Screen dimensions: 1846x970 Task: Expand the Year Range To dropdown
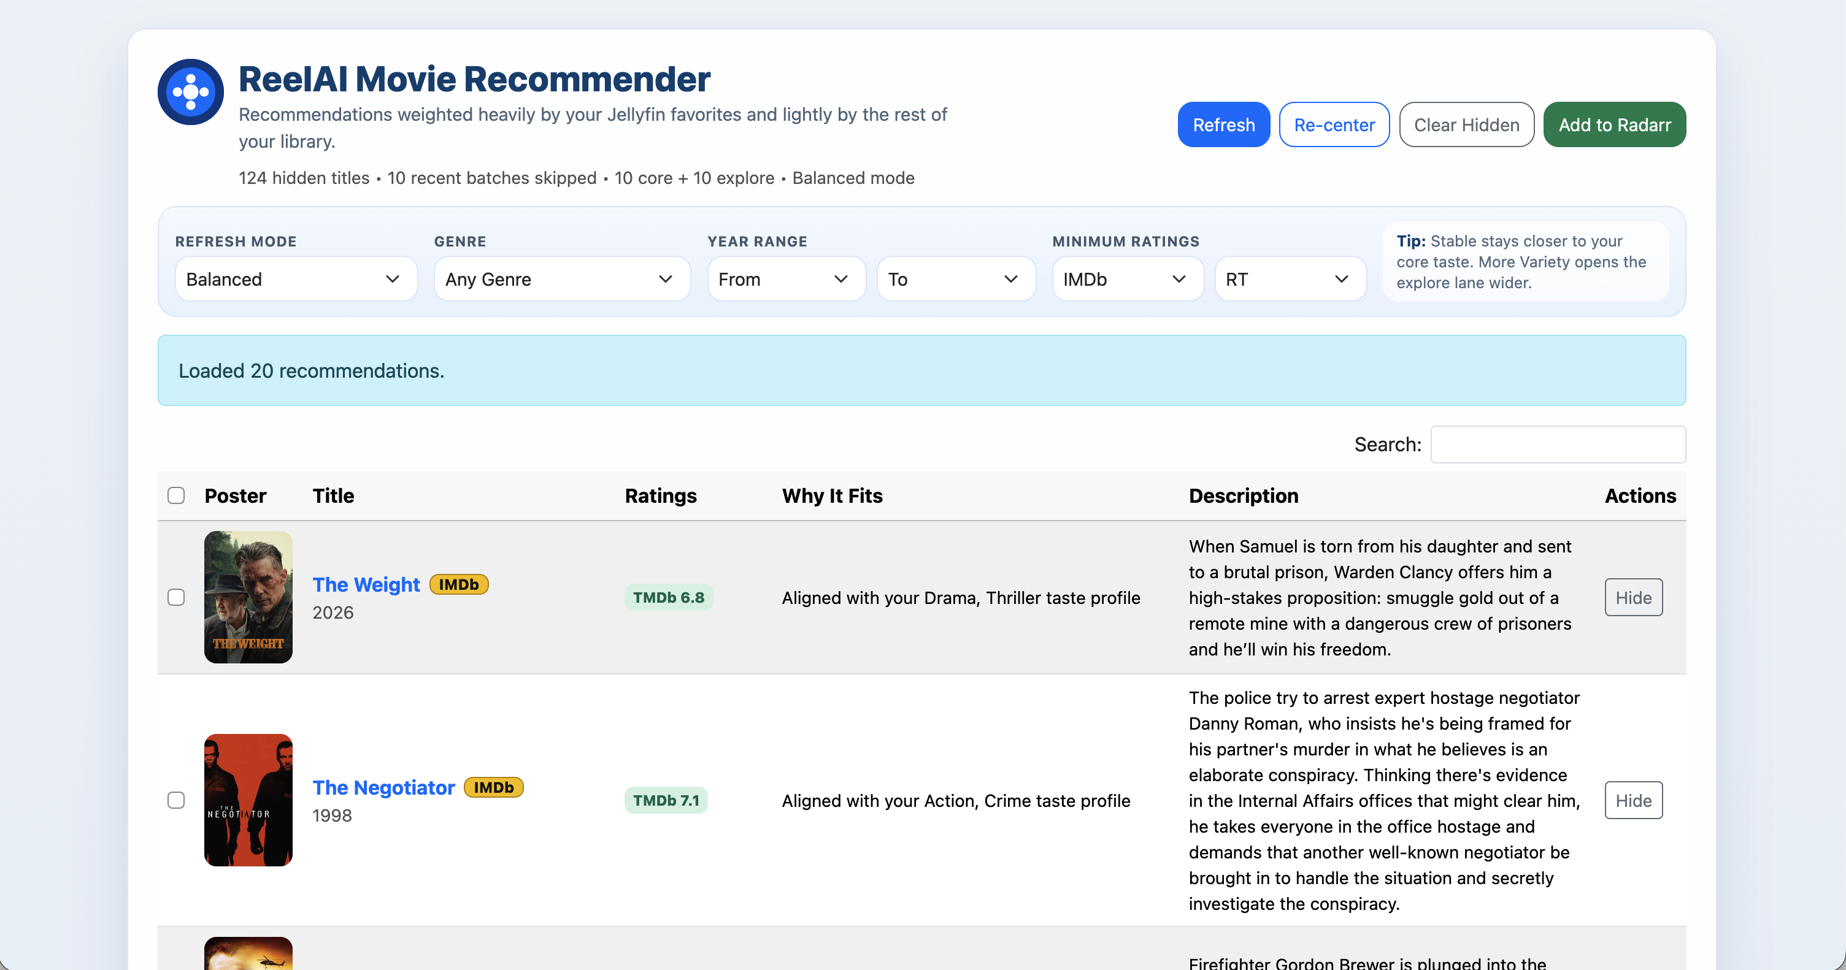coord(956,280)
